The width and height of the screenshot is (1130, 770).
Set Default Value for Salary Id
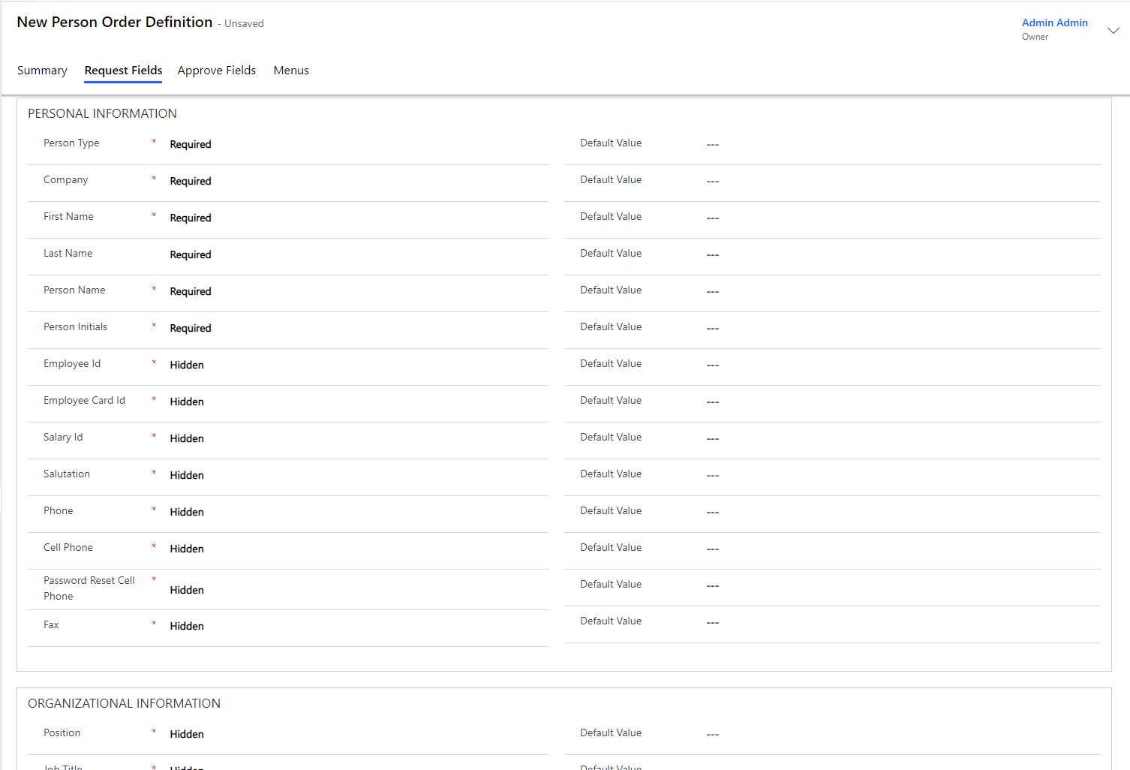tap(713, 438)
